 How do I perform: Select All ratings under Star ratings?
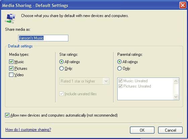coord(62,62)
